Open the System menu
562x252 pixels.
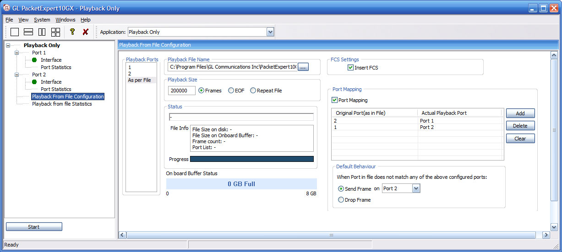[x=42, y=20]
